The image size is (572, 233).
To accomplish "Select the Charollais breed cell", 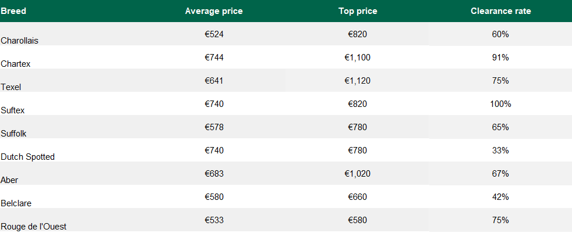I will 20,40.
